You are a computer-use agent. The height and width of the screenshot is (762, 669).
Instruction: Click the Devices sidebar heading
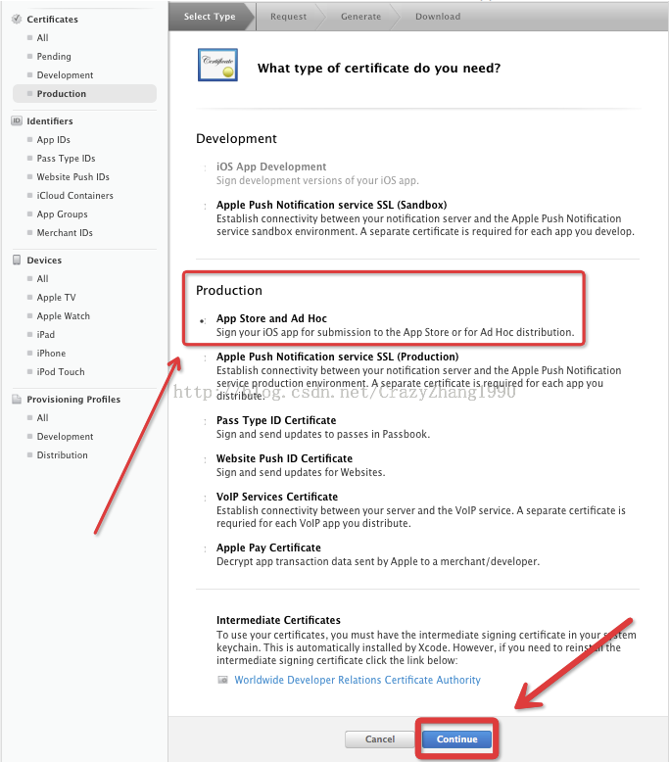tap(44, 260)
